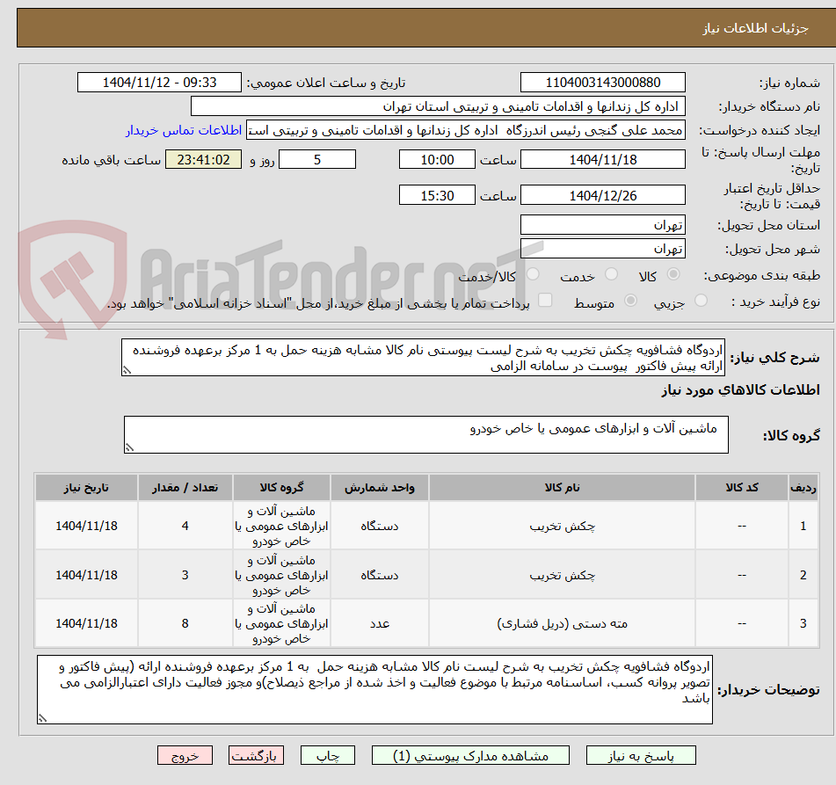
Task: Click the remaining time counter 23:41:02
Action: (x=204, y=159)
